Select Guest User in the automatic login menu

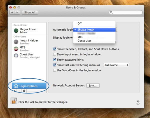click(x=94, y=41)
